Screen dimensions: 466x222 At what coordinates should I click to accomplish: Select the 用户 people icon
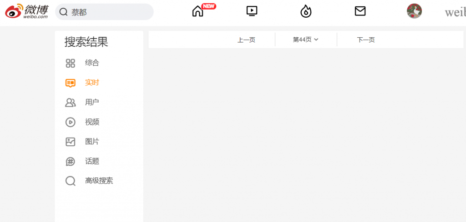[x=71, y=103]
